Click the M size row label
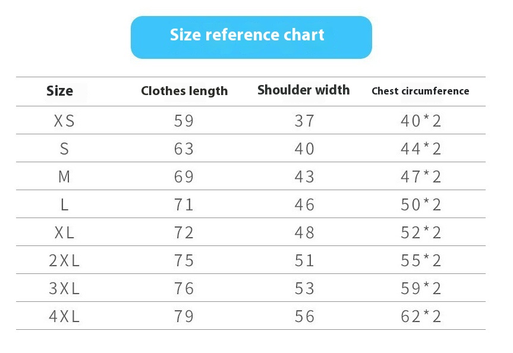Viewport: 513px width, 353px height. tap(64, 177)
